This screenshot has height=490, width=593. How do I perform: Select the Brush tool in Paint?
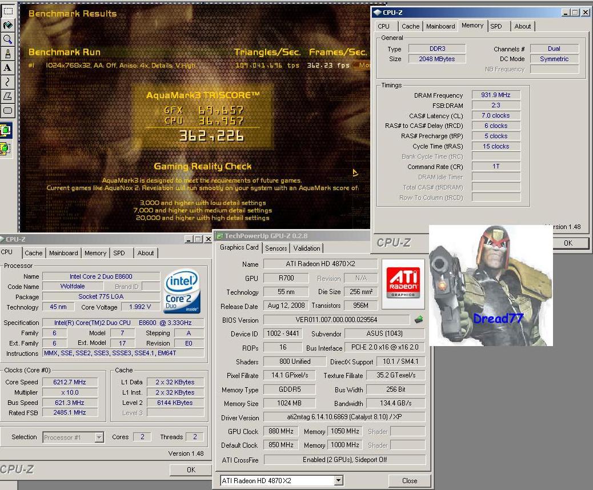(x=8, y=54)
